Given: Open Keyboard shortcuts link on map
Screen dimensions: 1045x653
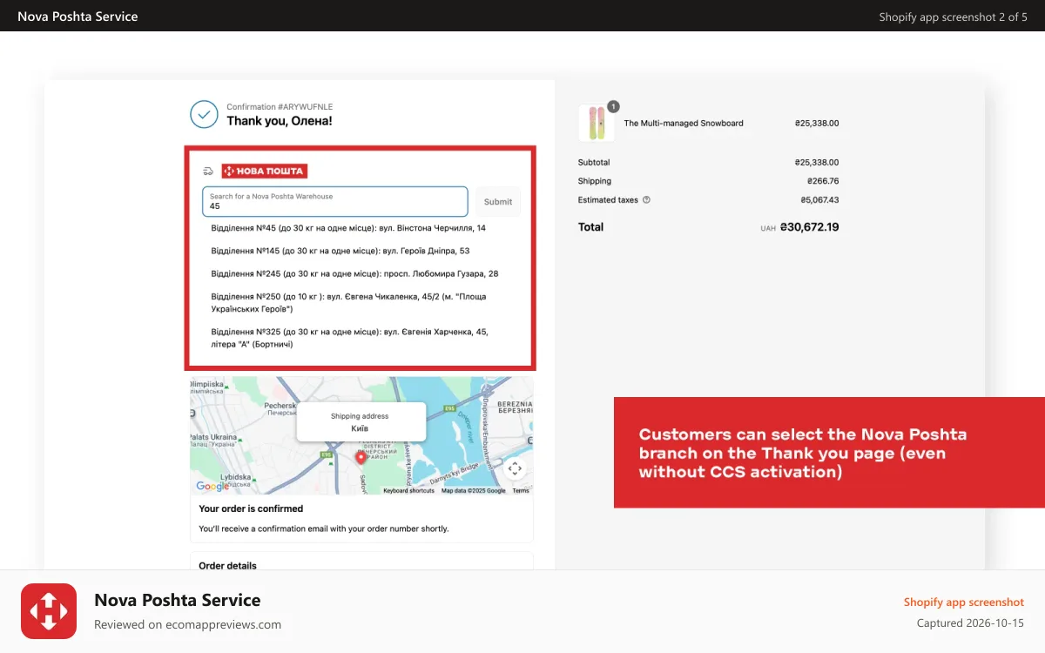Looking at the screenshot, I should point(408,491).
